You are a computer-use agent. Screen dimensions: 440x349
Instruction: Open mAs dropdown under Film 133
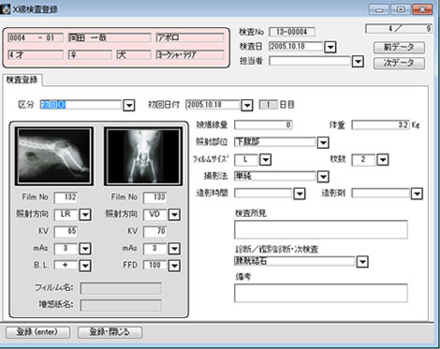click(174, 249)
